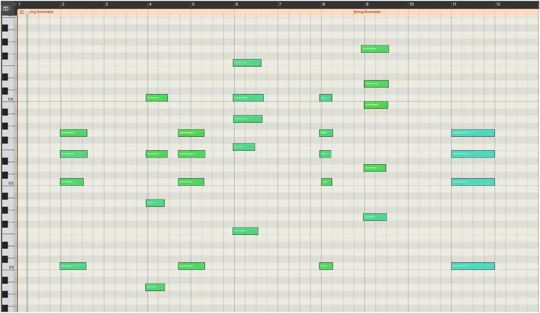Viewport: 540px width, 313px height.
Task: Select the F1 note at bar 6
Action: (x=245, y=231)
